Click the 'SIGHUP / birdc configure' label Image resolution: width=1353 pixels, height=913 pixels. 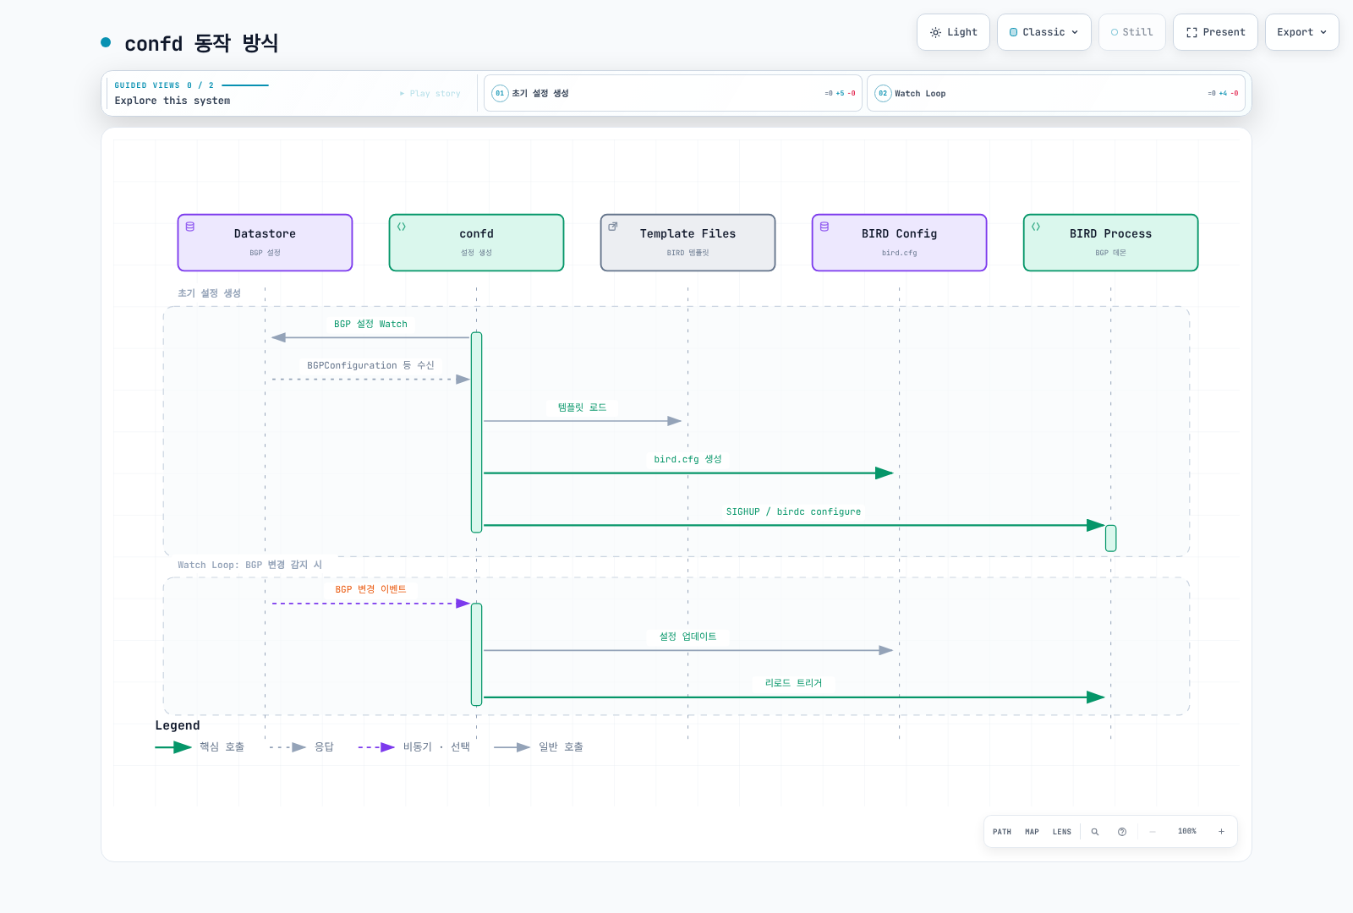[x=793, y=511]
